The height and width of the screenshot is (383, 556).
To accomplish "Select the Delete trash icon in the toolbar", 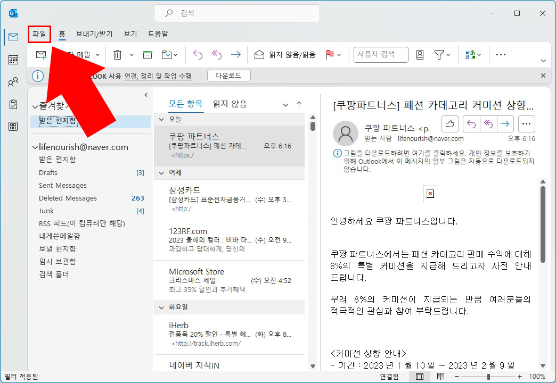I will (117, 54).
